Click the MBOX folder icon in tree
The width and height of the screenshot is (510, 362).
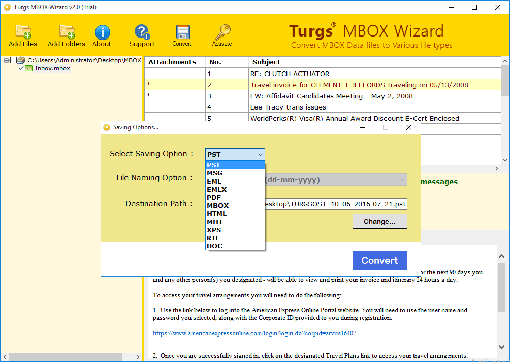coord(21,60)
